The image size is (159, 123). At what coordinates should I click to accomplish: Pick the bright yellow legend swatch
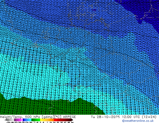[x=41, y=120]
